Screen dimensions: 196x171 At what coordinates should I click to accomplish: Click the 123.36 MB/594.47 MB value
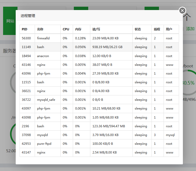(x=109, y=126)
